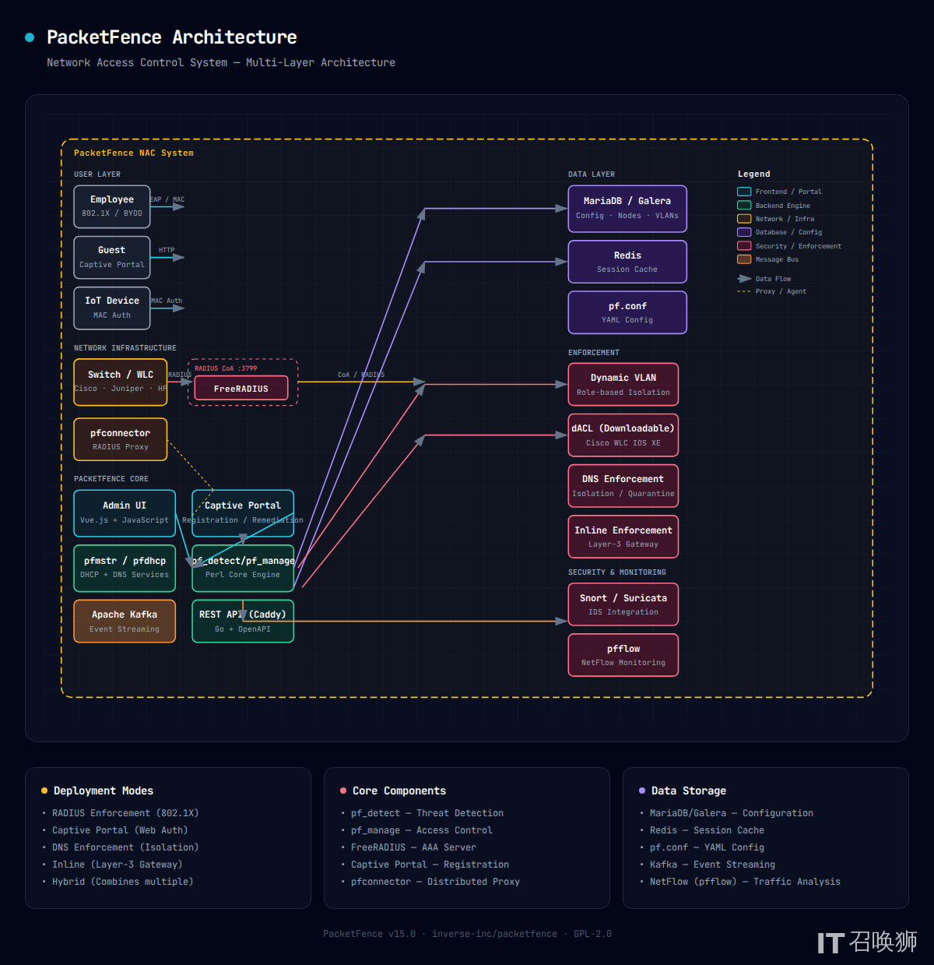Click the Backend Engine legend swatch

tap(744, 206)
